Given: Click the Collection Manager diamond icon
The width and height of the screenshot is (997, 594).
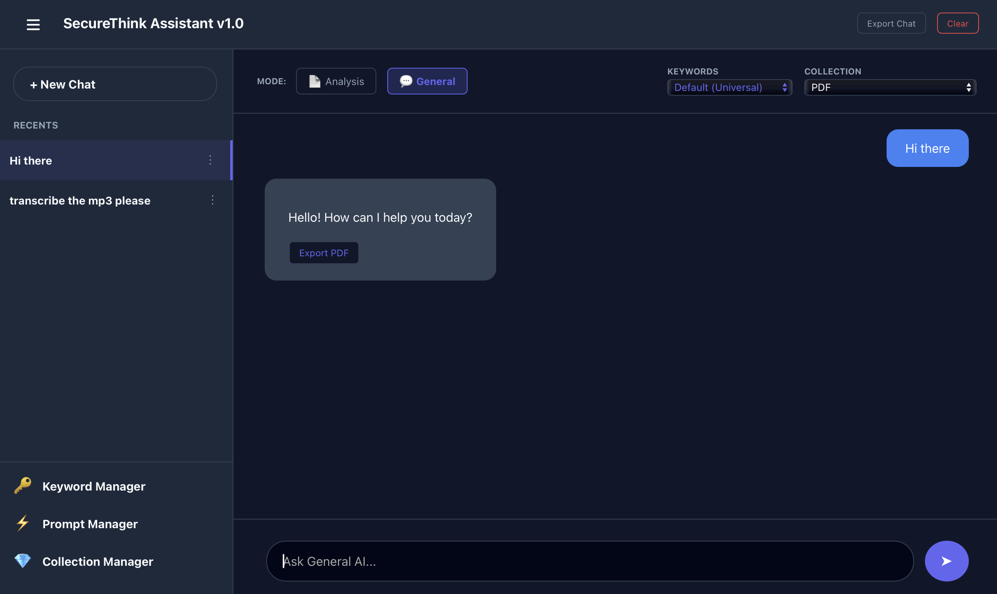Looking at the screenshot, I should (x=23, y=561).
